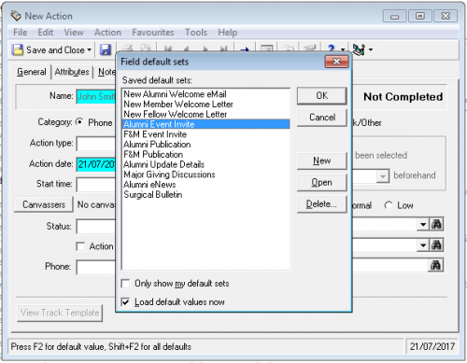Open the dropdown next to 'beforehand'
Screen dimensions: 467x363
383,176
